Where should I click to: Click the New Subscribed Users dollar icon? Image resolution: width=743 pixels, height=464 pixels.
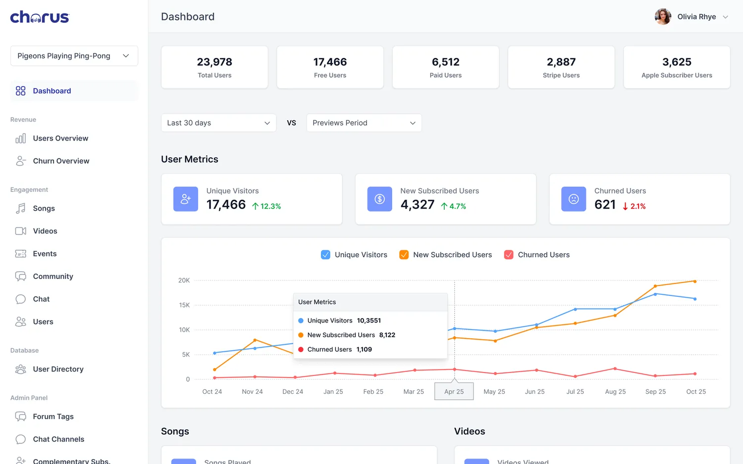[379, 199]
